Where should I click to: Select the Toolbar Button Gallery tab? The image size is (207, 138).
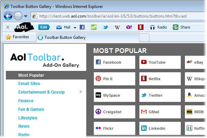88,38
